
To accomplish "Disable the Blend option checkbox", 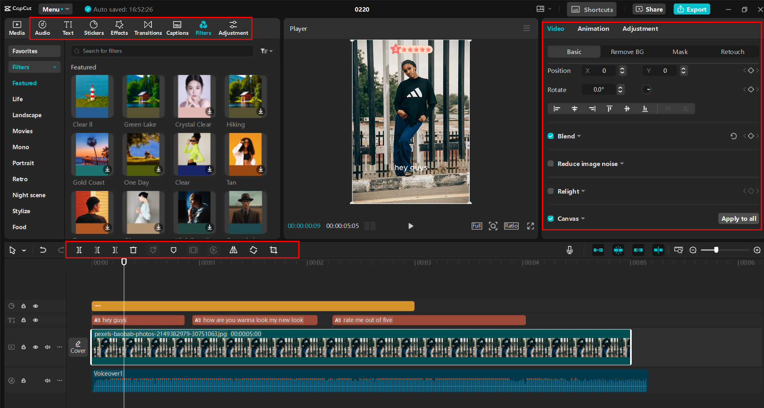I will tap(551, 136).
